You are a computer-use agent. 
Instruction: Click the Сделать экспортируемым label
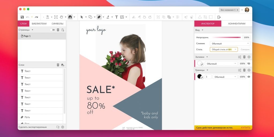coord(33,127)
